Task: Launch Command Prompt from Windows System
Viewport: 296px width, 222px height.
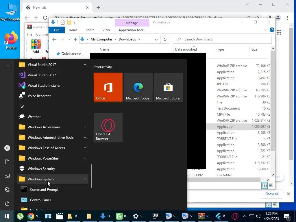Action: coord(53,189)
